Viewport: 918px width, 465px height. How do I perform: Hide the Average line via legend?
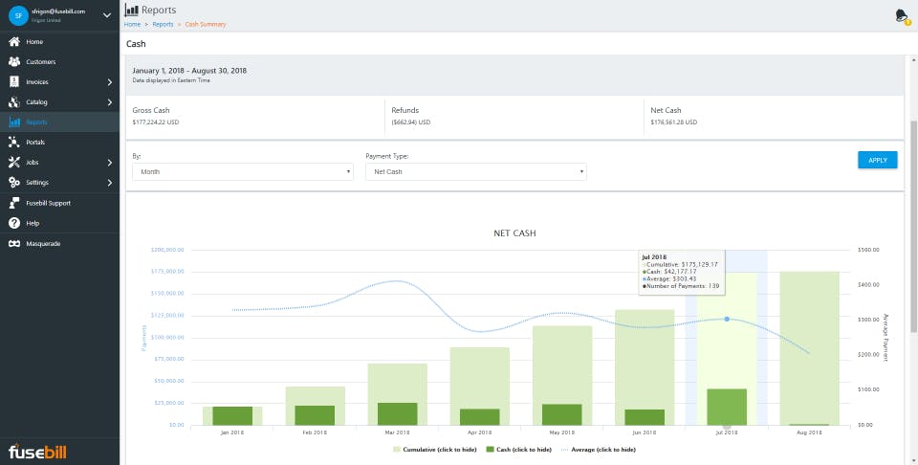tap(599, 450)
